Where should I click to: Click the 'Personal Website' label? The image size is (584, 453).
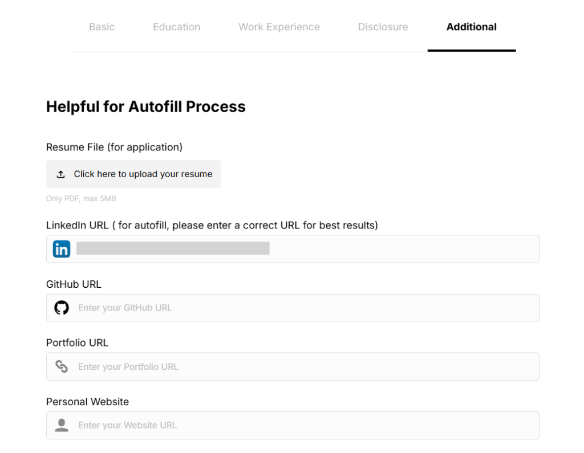pyautogui.click(x=87, y=402)
